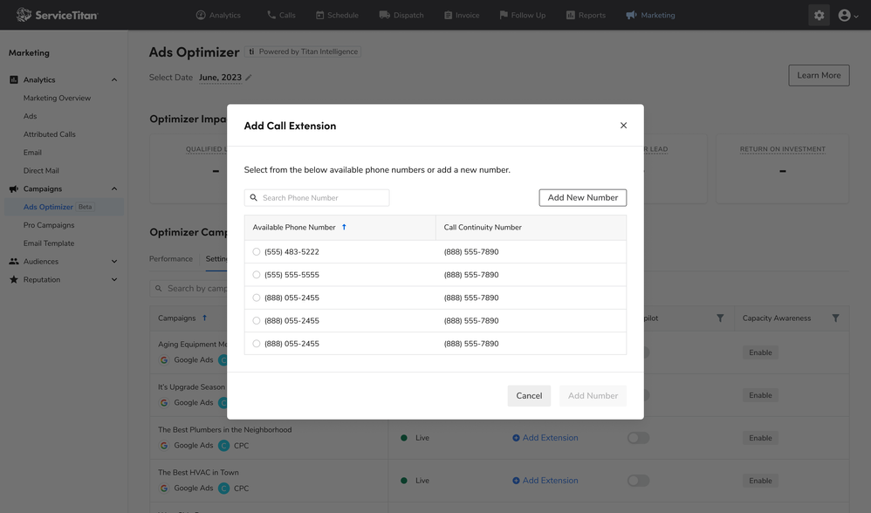871x513 pixels.
Task: Open Invoice in top navigation
Action: (x=462, y=15)
